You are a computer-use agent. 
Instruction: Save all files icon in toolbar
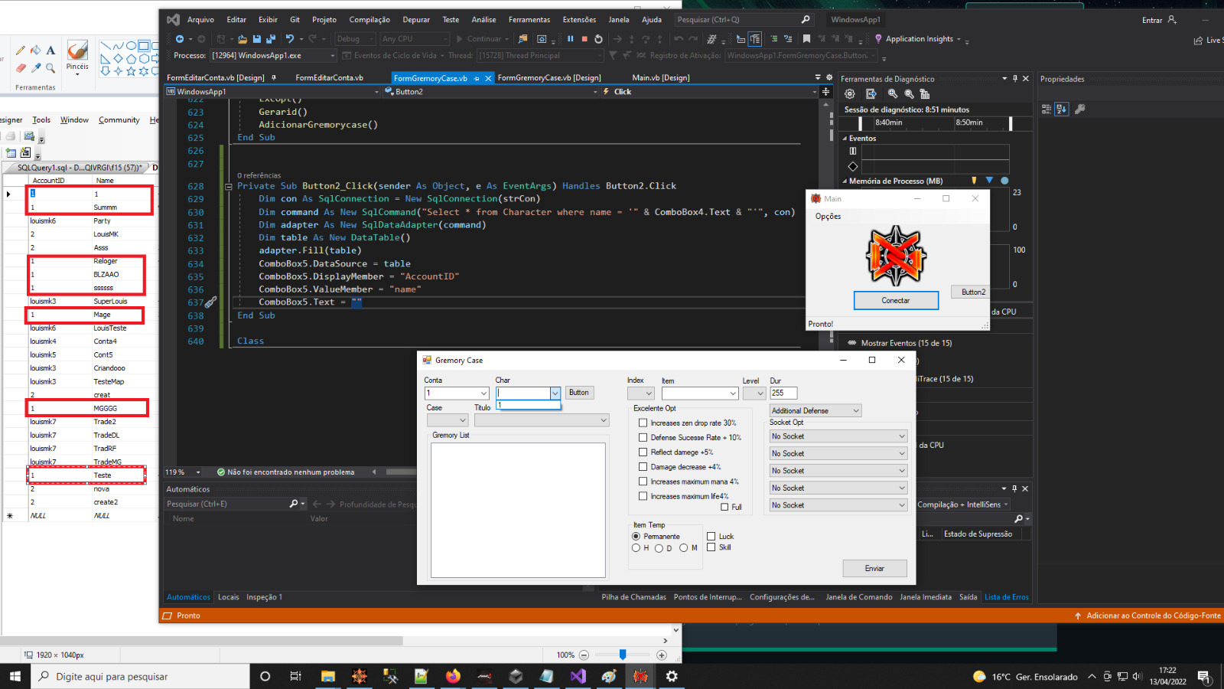[x=270, y=39]
